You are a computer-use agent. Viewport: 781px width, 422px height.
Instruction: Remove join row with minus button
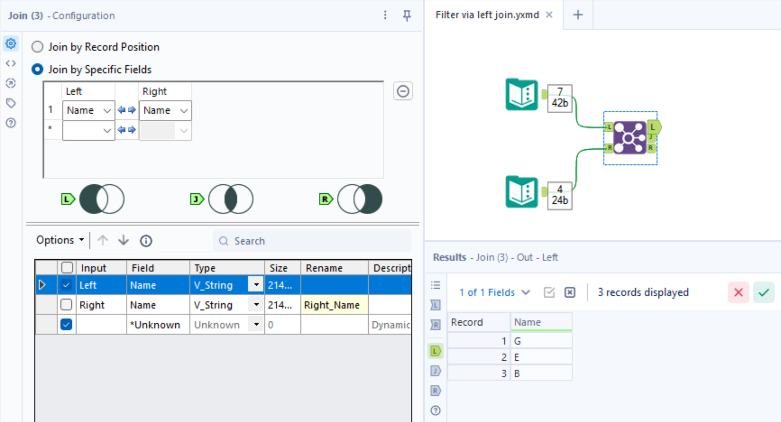[x=403, y=91]
